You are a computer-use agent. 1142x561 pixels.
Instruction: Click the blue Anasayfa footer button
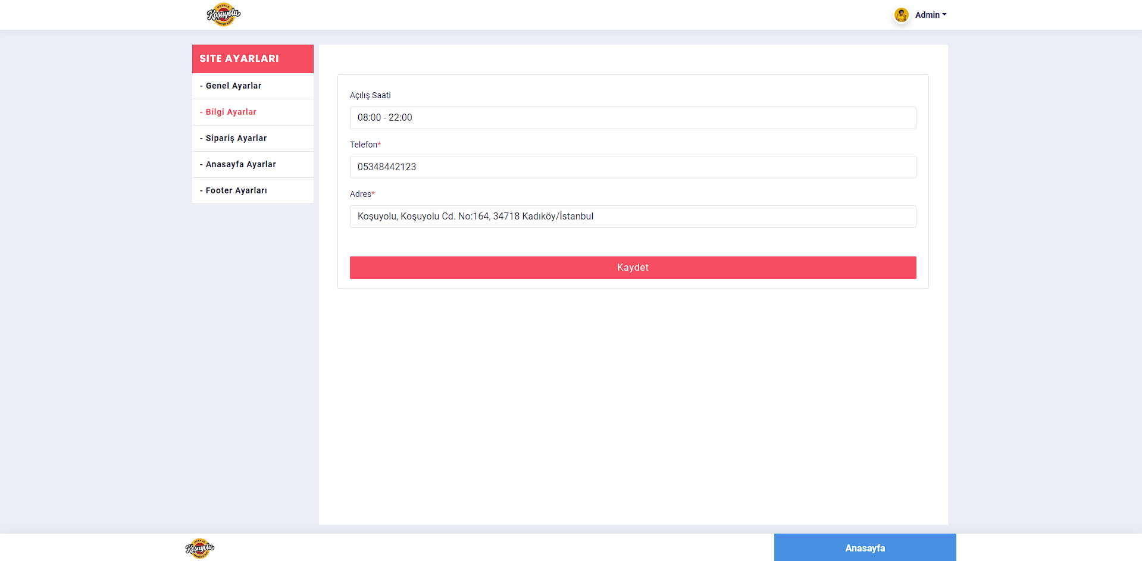pos(865,547)
